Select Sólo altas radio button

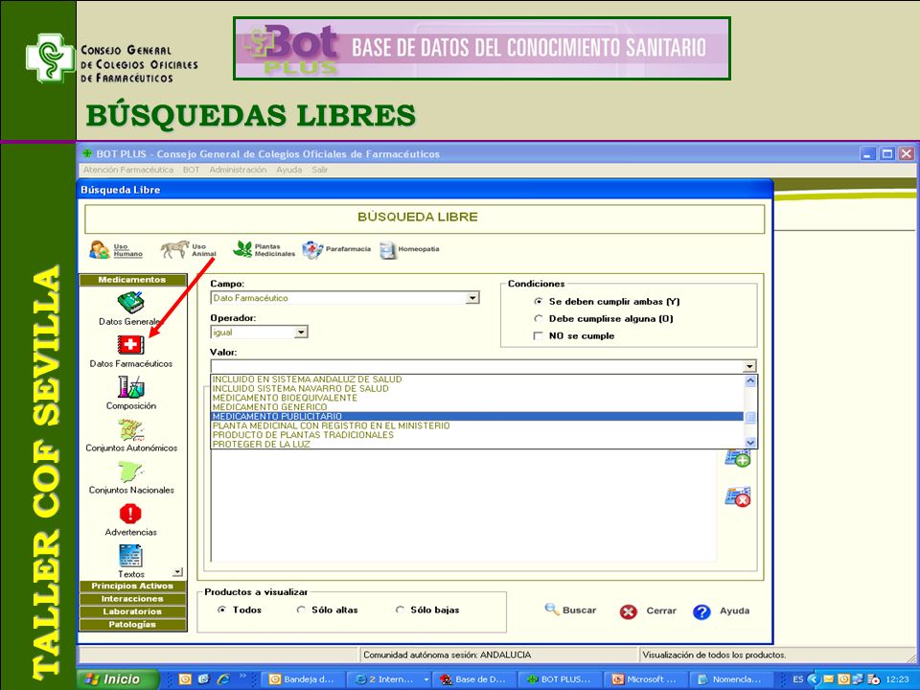(301, 609)
